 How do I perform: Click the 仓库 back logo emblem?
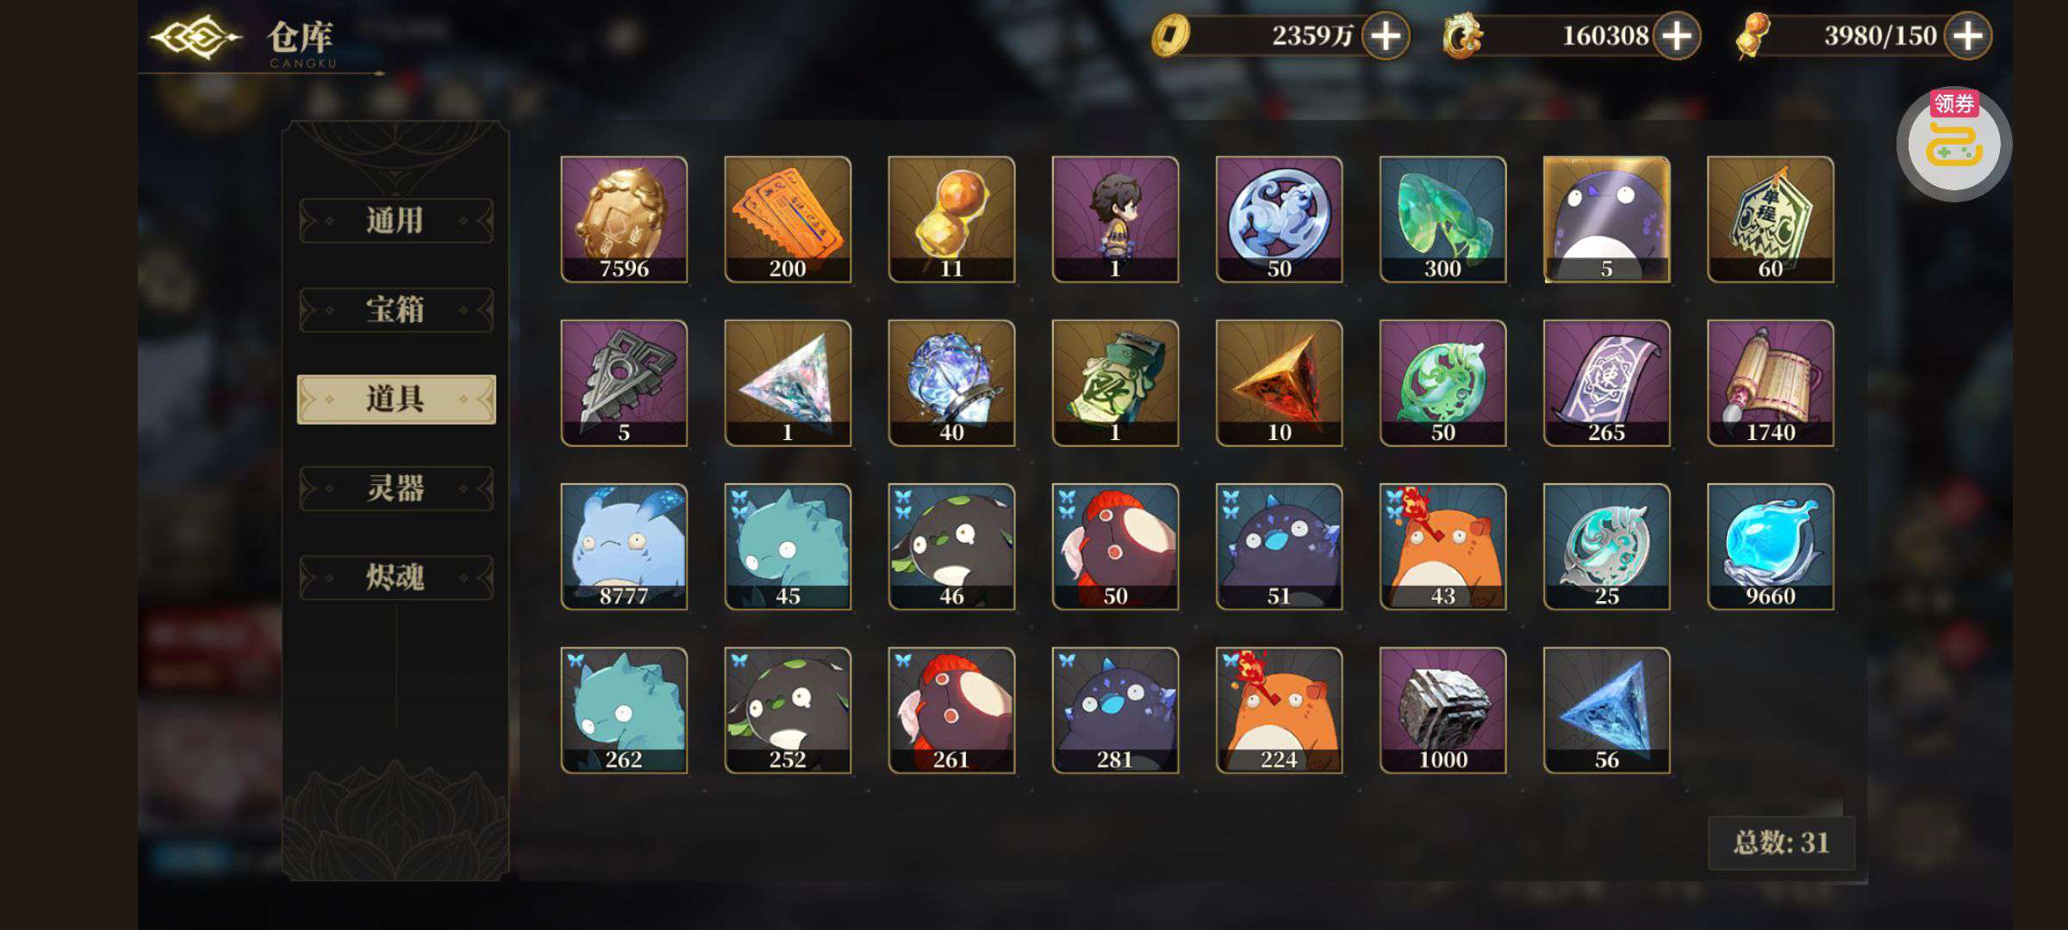click(195, 37)
